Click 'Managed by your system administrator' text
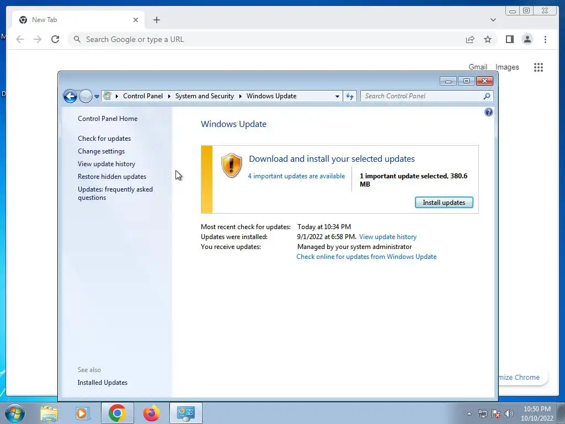Screen dimensions: 565x424 354,247
